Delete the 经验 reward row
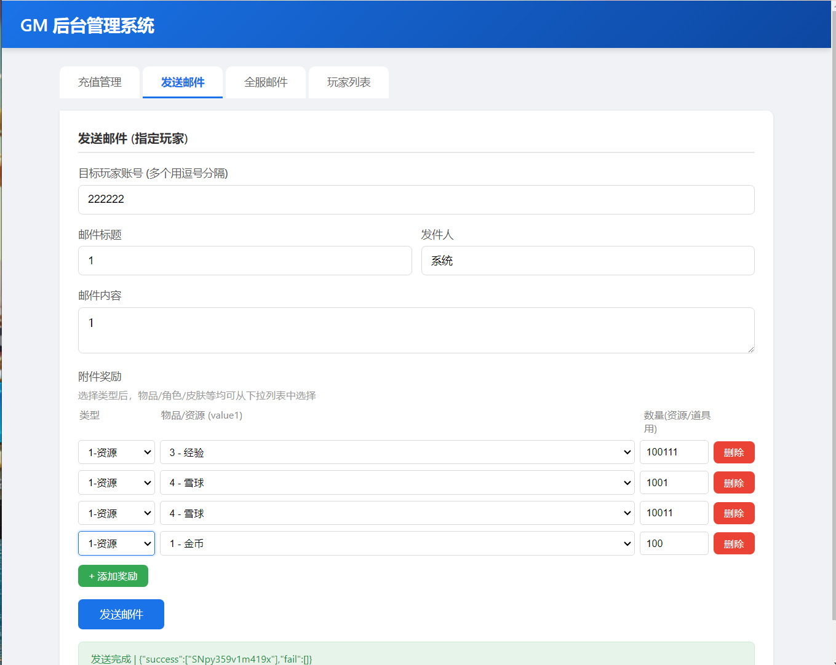Image resolution: width=836 pixels, height=665 pixels. [734, 452]
